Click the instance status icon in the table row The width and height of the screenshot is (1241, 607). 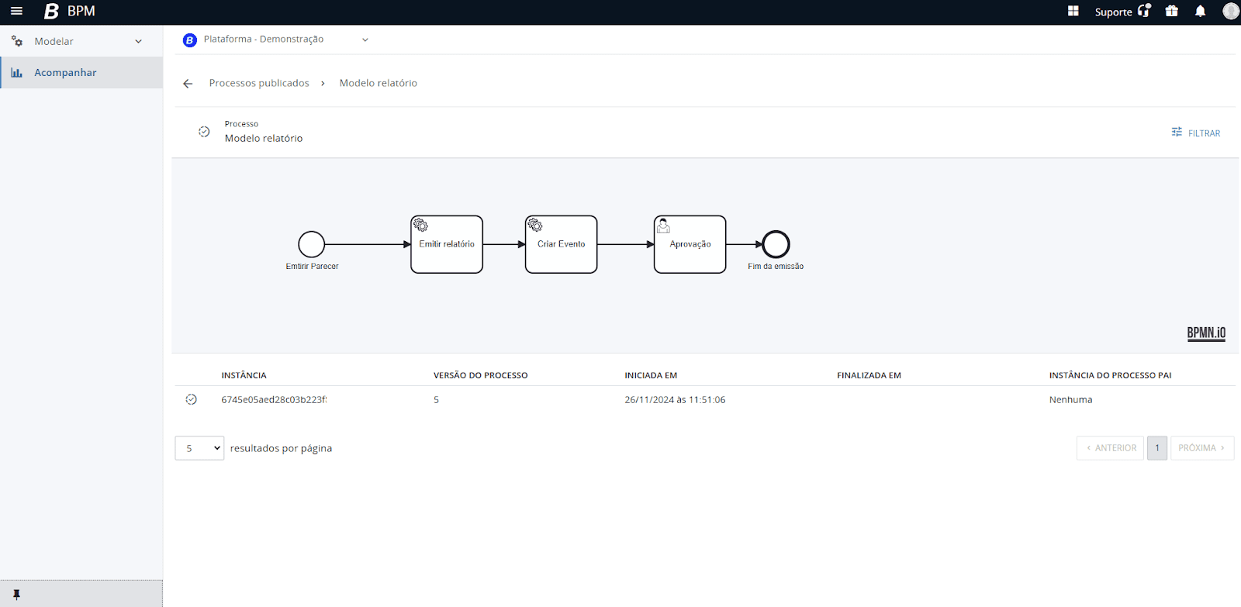pyautogui.click(x=192, y=400)
